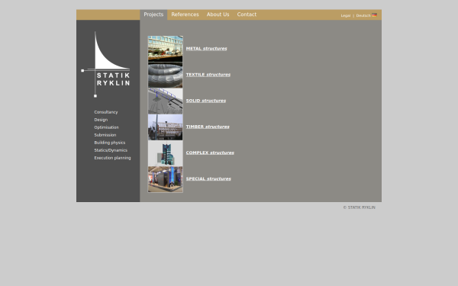Screen dimensions: 458x286
Task: Open the METAL structures thumbnail image
Action: tap(166, 49)
